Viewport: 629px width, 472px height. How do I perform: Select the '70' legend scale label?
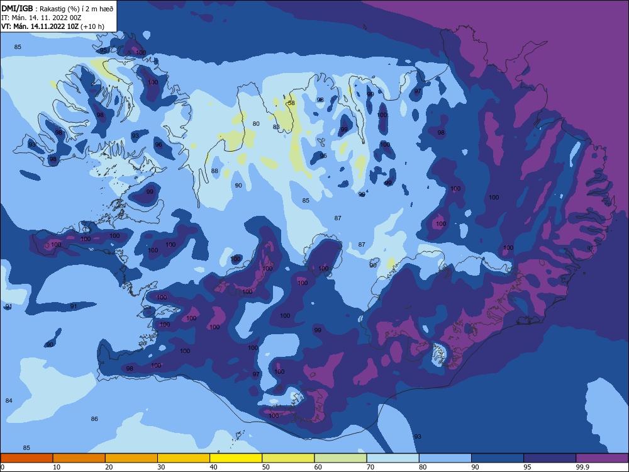pos(370,467)
